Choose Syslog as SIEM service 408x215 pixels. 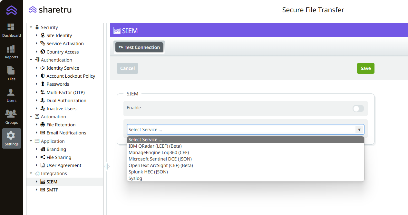click(x=135, y=178)
